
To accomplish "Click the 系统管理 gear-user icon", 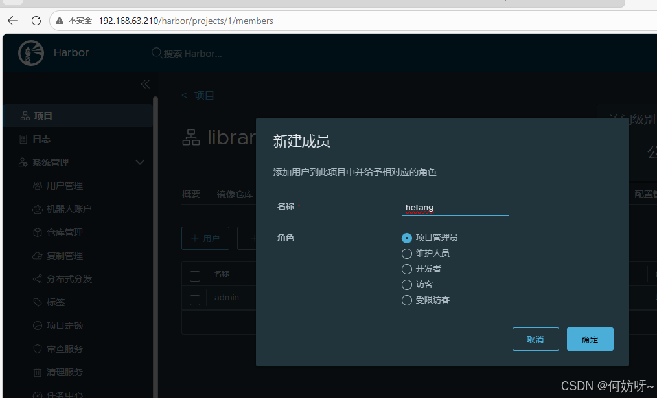I will 23,162.
